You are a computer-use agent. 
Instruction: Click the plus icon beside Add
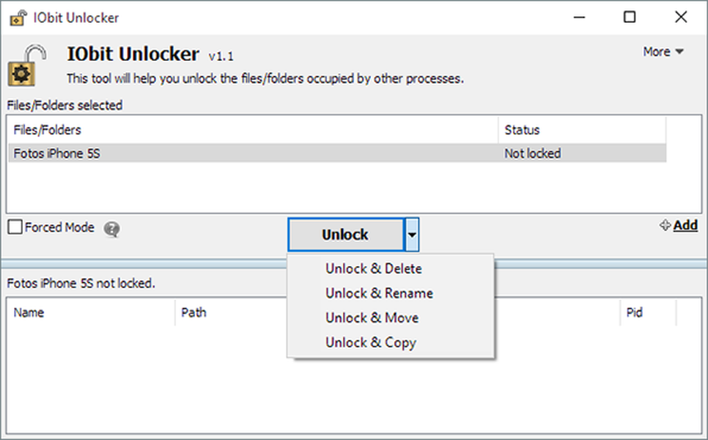pos(665,226)
